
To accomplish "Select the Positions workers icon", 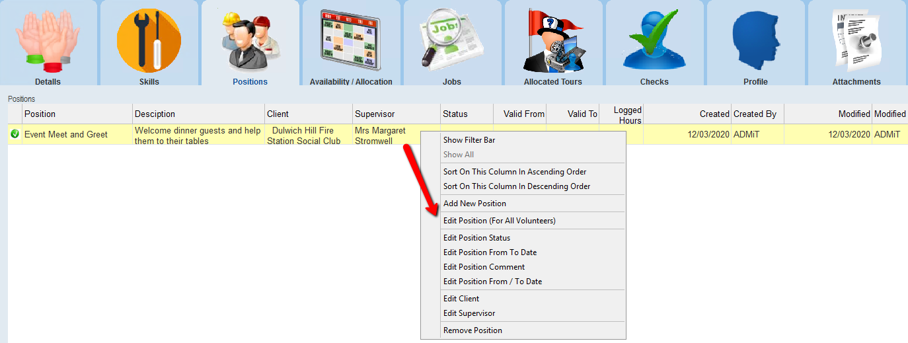I will coord(250,41).
